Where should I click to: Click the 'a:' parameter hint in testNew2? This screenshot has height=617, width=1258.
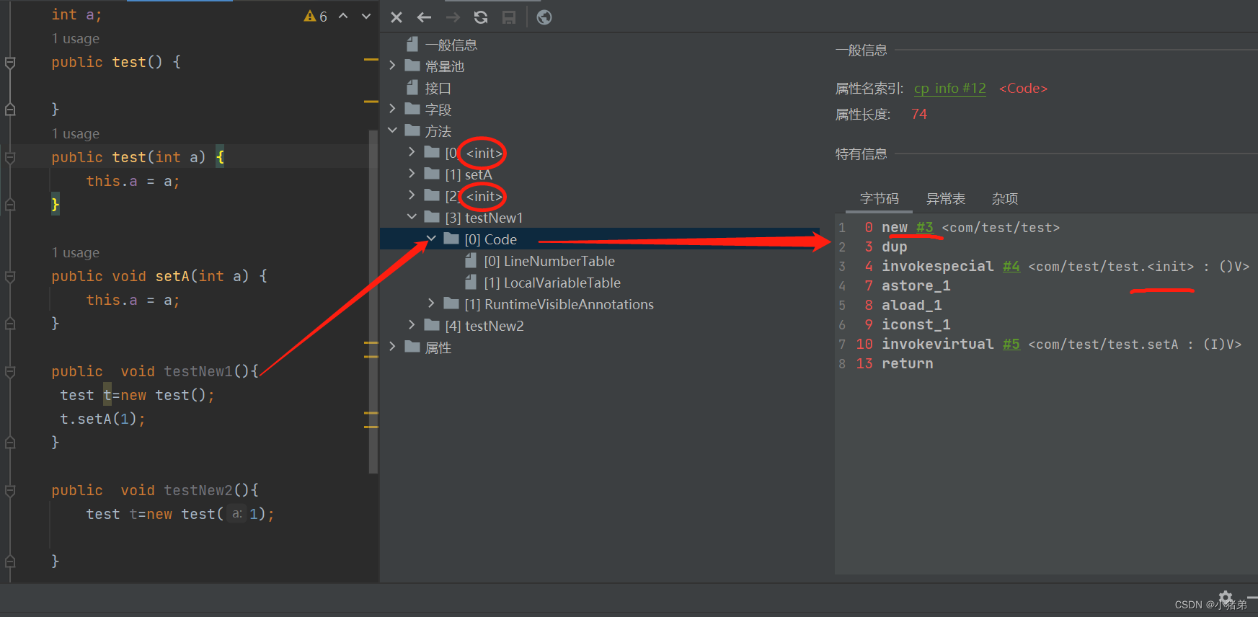click(x=236, y=514)
